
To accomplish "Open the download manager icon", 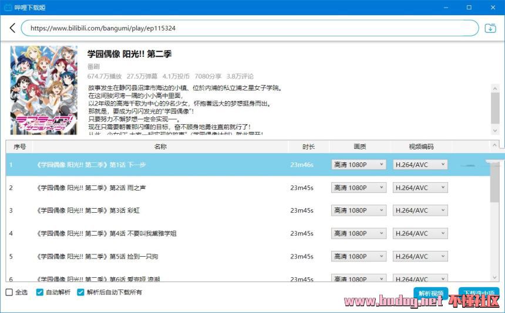I will pos(490,28).
